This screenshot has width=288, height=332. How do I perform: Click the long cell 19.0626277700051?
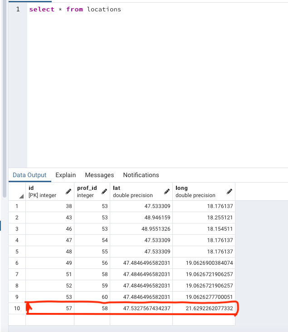click(x=204, y=297)
